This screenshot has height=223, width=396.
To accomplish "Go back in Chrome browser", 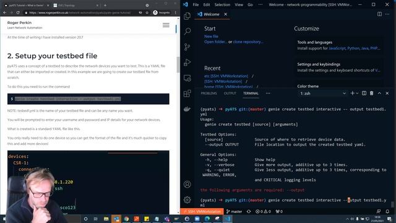I will pos(5,12).
